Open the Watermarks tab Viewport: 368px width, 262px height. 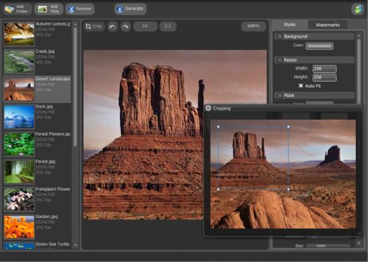[328, 25]
